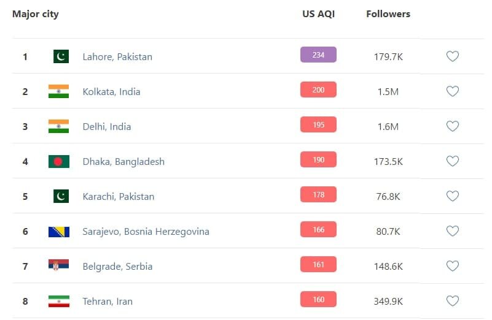492x320 pixels.
Task: Click the US AQI column header
Action: pos(318,13)
